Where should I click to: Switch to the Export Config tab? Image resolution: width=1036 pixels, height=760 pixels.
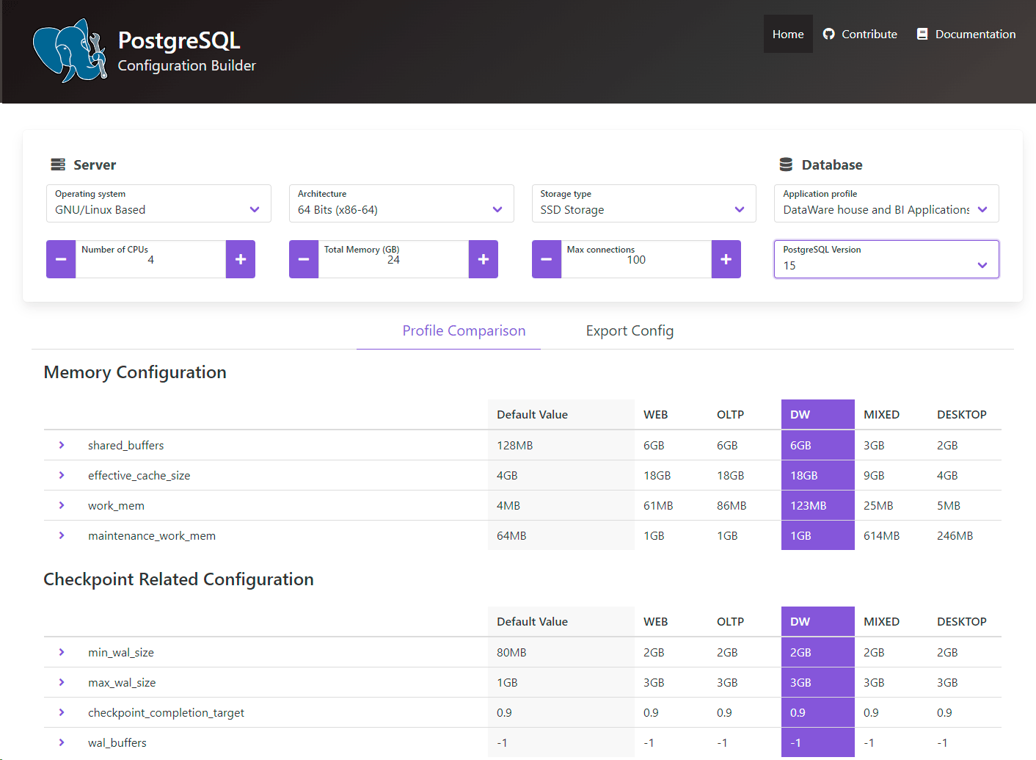(x=630, y=331)
